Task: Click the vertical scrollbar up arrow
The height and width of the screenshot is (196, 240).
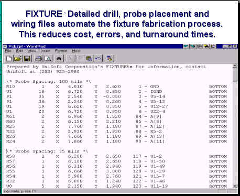Action: tap(235, 66)
